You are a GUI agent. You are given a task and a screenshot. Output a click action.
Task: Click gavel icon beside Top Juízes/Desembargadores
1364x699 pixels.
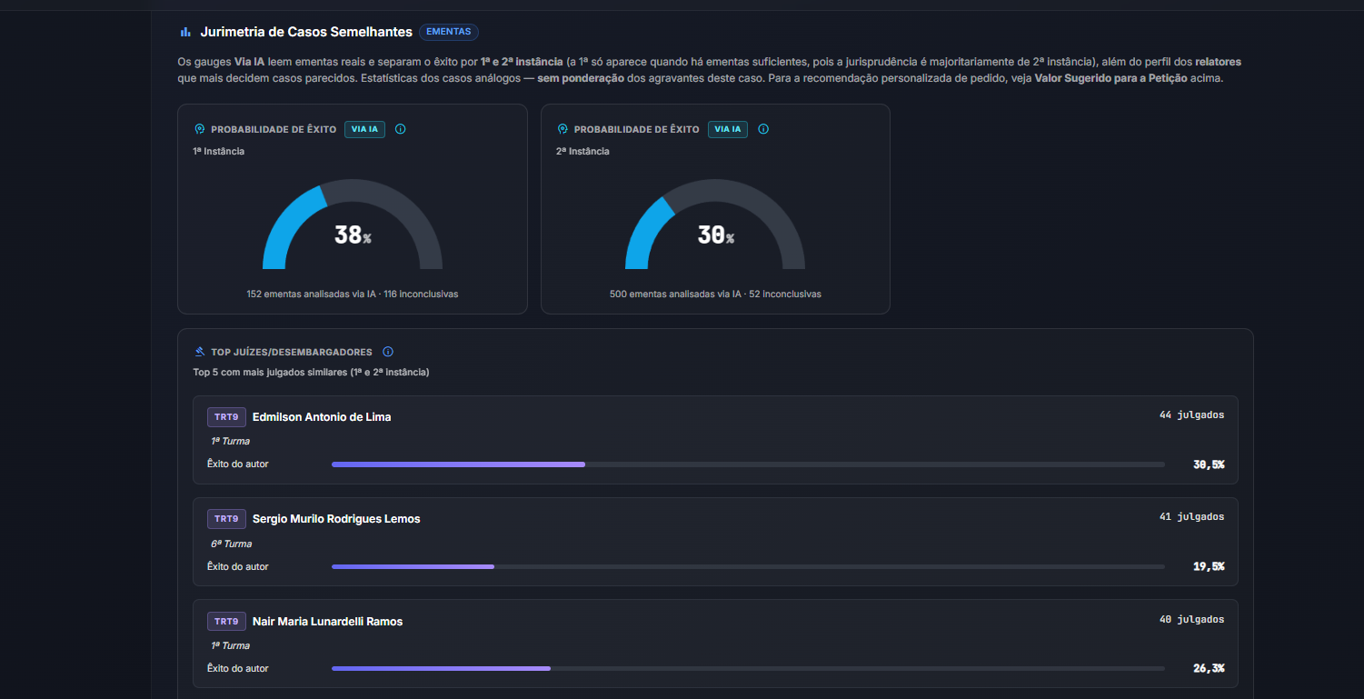coord(199,352)
